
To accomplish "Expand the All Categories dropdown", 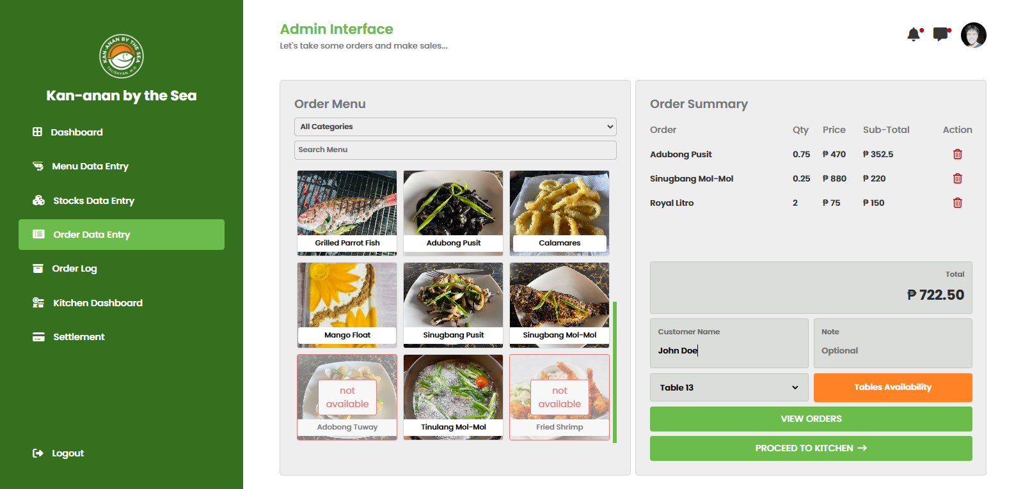I will pos(455,127).
